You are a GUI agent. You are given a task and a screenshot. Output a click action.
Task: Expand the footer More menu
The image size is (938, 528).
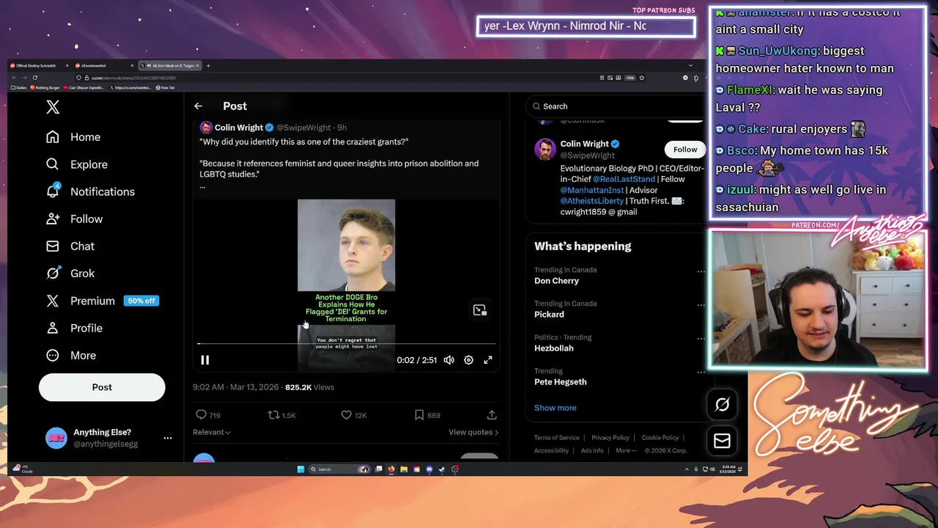627,450
